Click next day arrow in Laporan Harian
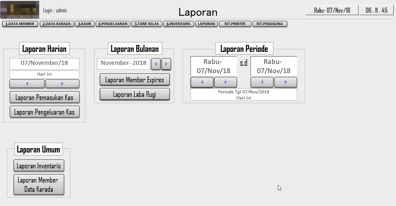 coord(62,84)
